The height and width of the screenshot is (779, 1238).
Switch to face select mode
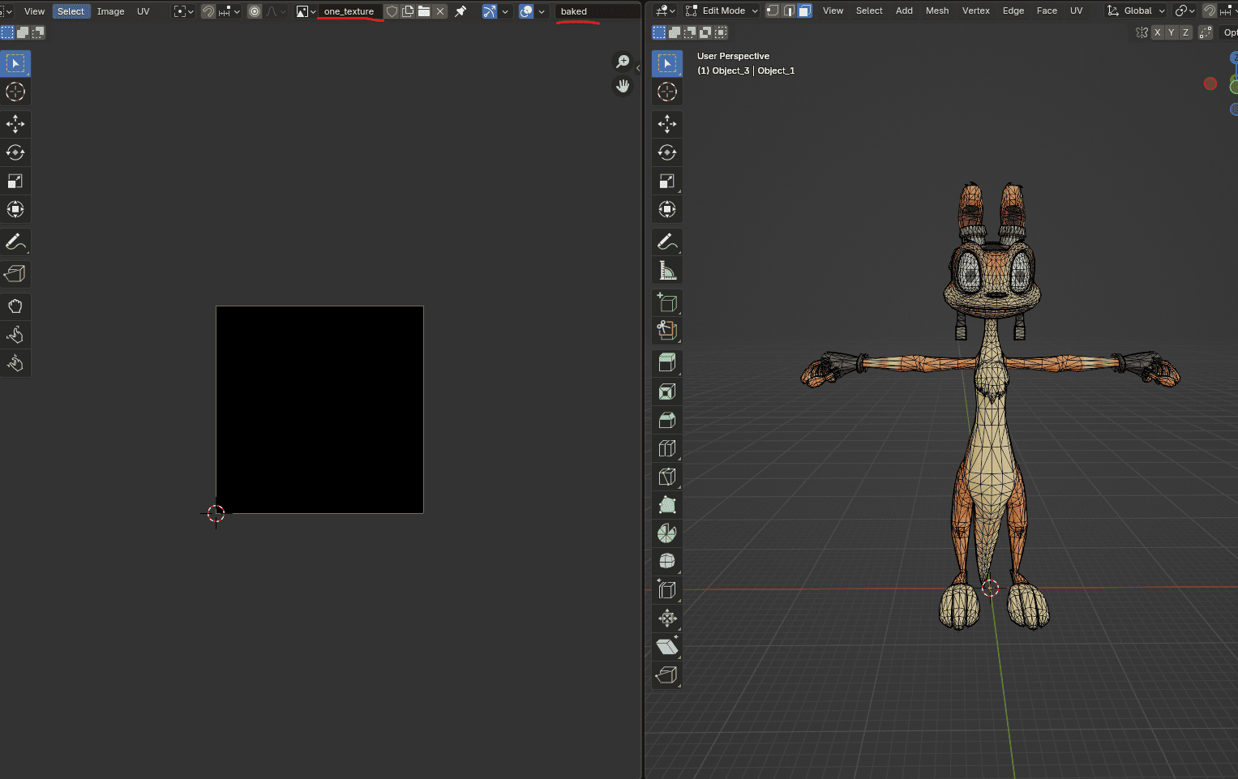click(x=805, y=11)
